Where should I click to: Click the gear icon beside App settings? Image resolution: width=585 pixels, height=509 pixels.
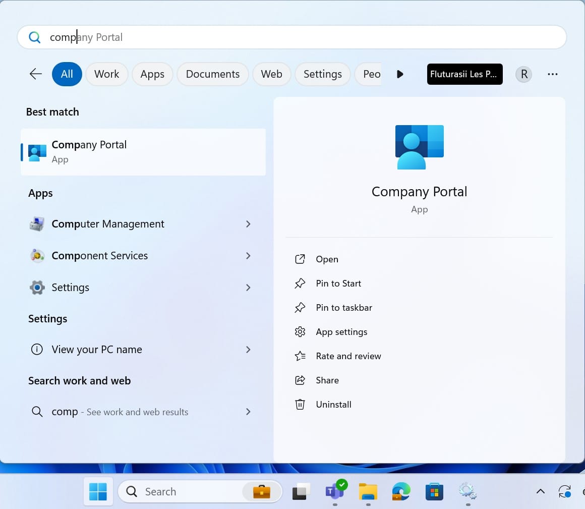click(300, 332)
